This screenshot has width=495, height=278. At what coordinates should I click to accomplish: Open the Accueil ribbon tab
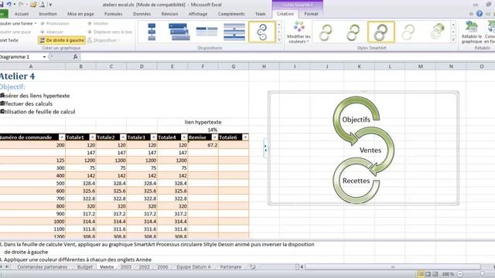(x=22, y=14)
